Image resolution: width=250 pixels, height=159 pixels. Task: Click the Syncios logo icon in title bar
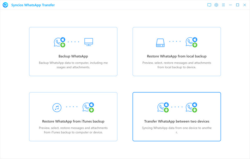[5, 5]
